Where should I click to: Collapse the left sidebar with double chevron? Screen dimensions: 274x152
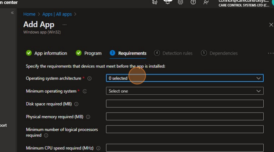[12, 13]
